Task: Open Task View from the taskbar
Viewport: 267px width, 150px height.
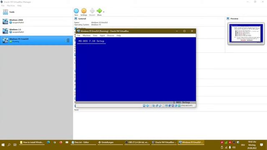Action: tap(15, 145)
